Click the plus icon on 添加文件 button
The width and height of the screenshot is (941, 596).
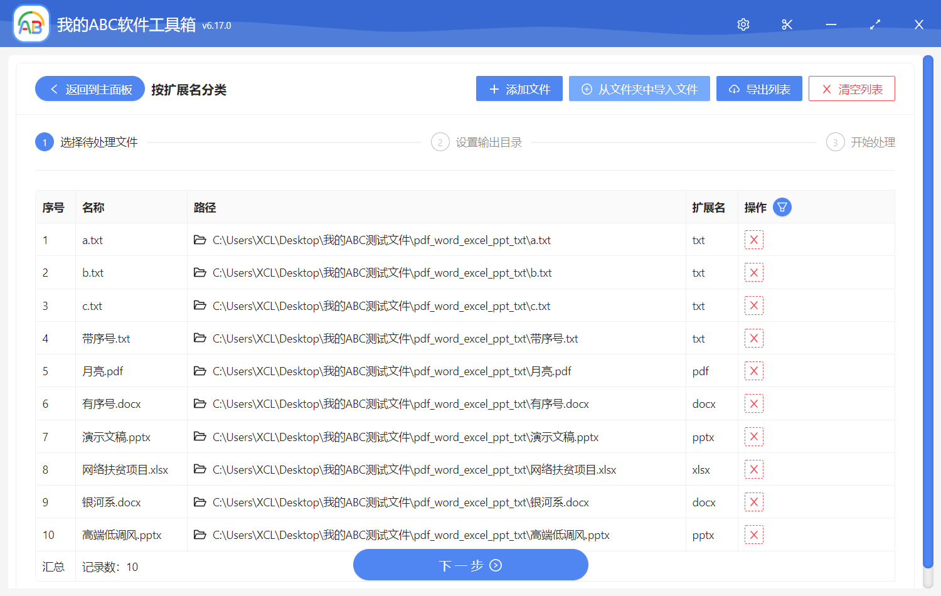[x=493, y=88]
